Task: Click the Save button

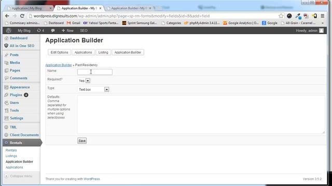Action: tap(82, 141)
